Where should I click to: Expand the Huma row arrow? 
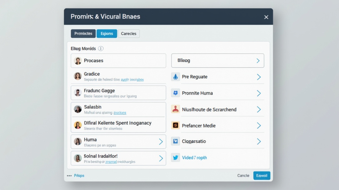pyautogui.click(x=161, y=142)
